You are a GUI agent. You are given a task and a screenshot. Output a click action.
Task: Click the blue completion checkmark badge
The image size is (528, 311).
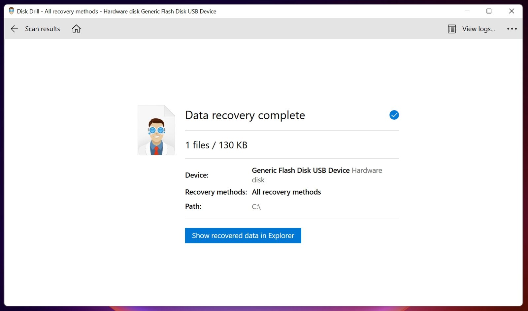point(394,115)
